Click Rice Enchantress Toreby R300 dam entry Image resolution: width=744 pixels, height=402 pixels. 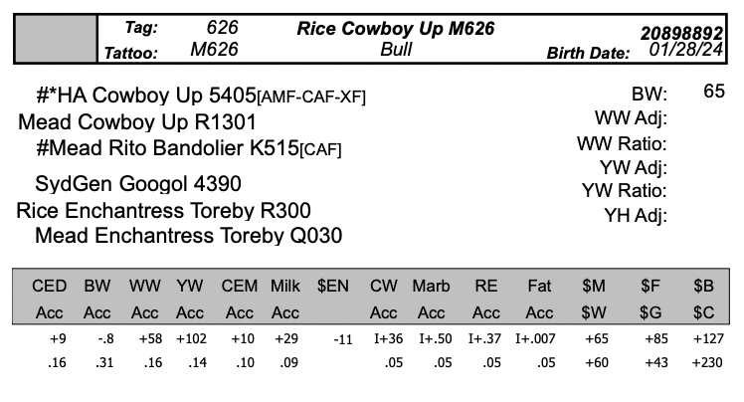tap(163, 211)
